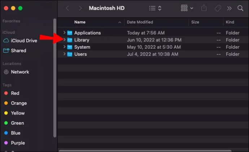Click the Tags toolbar icon
The height and width of the screenshot is (152, 249).
218,8
